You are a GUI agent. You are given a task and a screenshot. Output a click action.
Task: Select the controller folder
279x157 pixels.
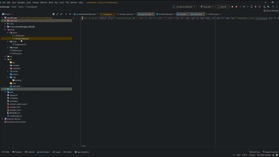point(15,68)
